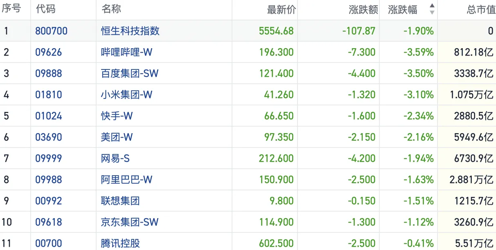This screenshot has width=496, height=250.
Task: Open 联想集团 stock link
Action: 120,201
